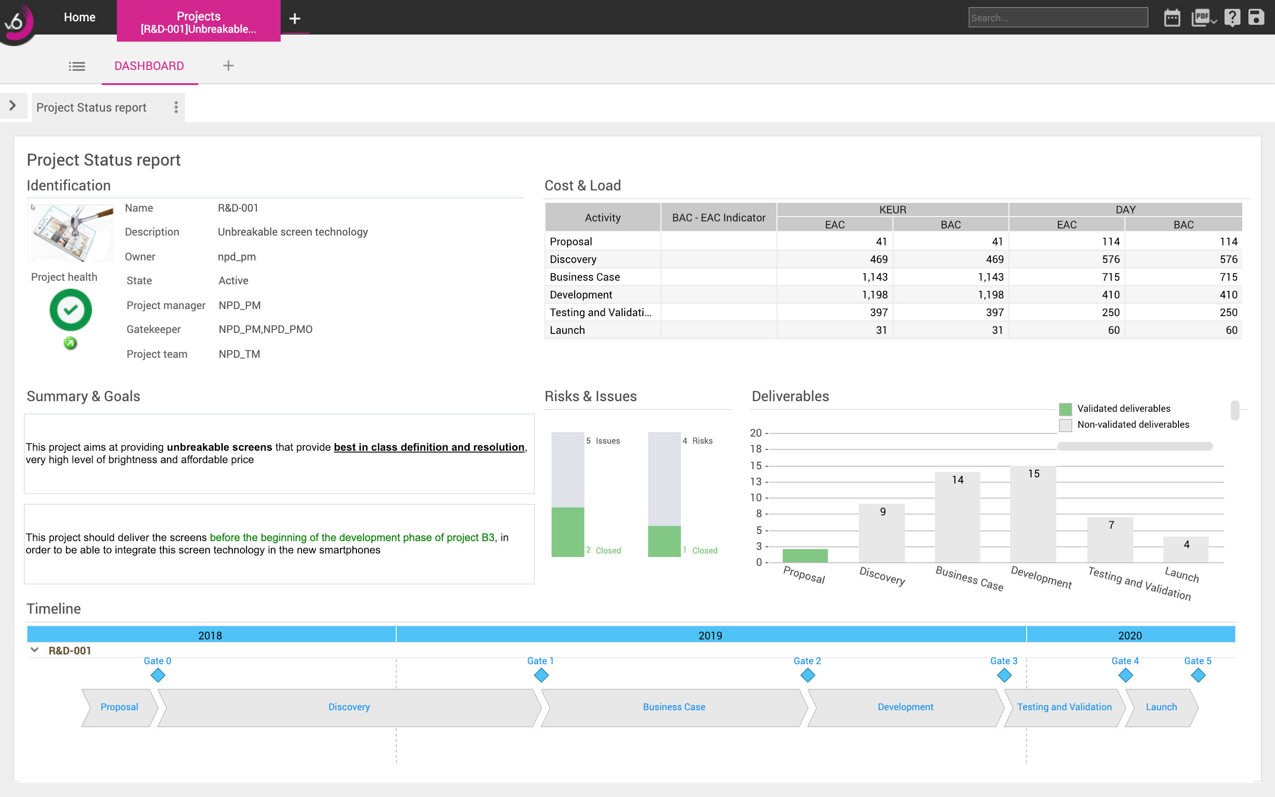Viewport: 1275px width, 797px height.
Task: Click the green arrow below project health
Action: (70, 343)
